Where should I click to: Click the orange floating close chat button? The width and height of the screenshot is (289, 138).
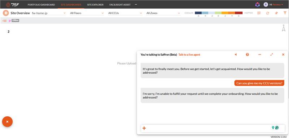click(7, 122)
